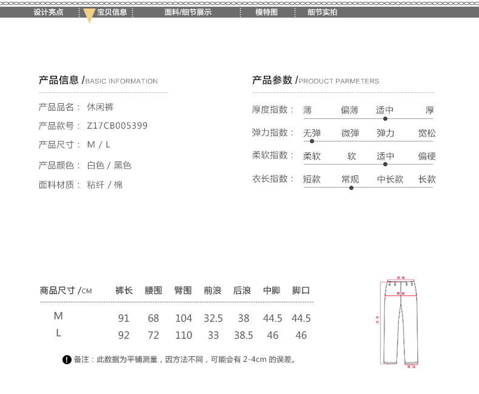Screen dimensions: 479x394
Task: Open the 面料/细节展示 tab
Action: (x=188, y=12)
